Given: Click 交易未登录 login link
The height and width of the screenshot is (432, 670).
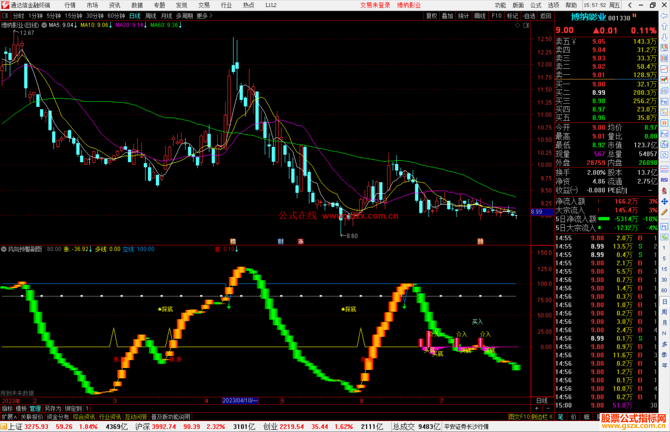Looking at the screenshot, I should click(375, 5).
